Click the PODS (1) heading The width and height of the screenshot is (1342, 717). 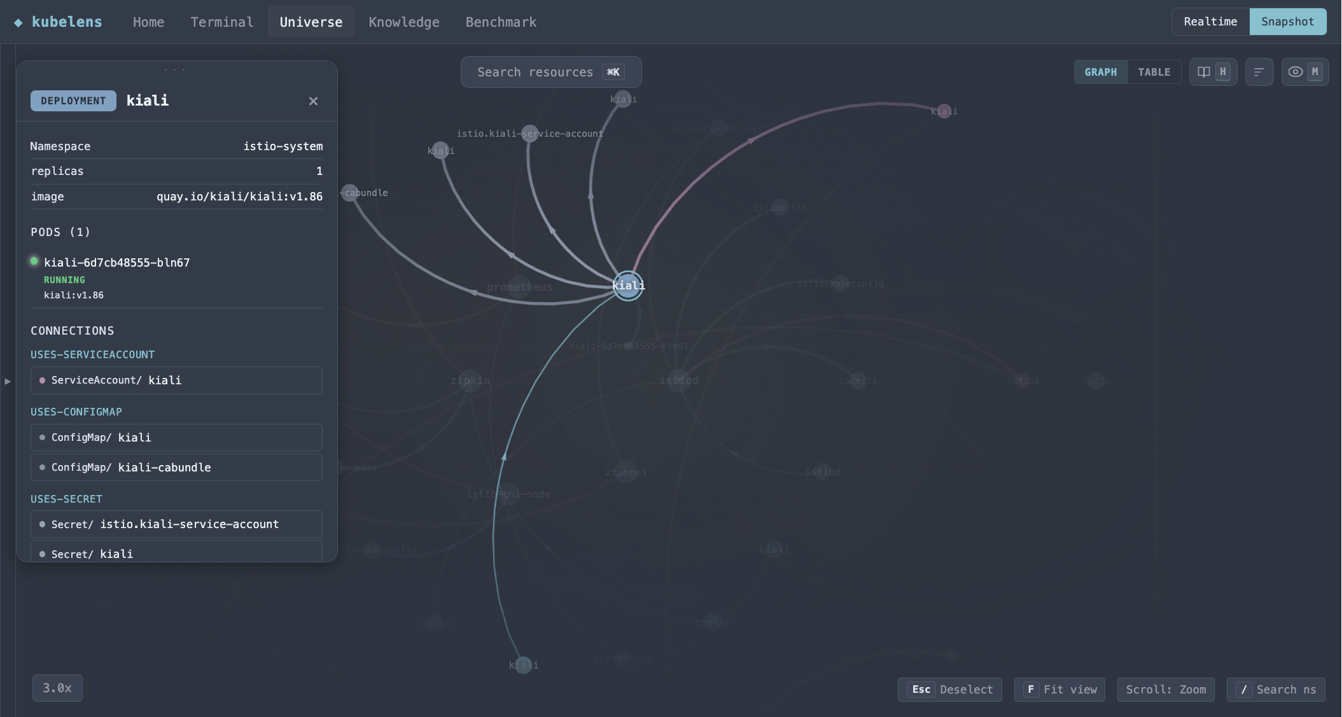pos(60,232)
